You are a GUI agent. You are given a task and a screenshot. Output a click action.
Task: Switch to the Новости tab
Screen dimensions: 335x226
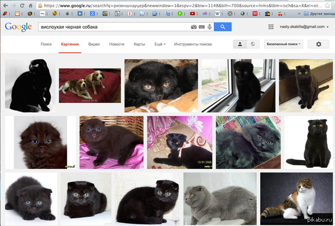117,44
